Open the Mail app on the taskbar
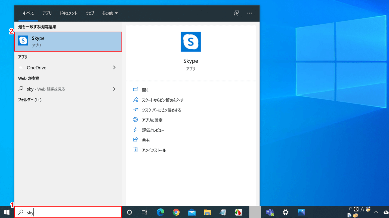389x218 pixels. pos(192,212)
